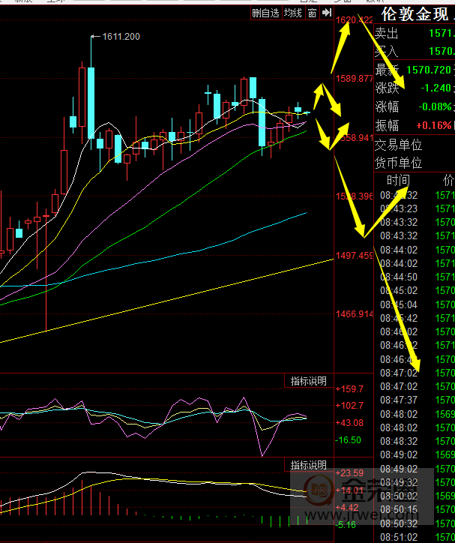
Task: Click the 窗 window button
Action: pyautogui.click(x=312, y=13)
